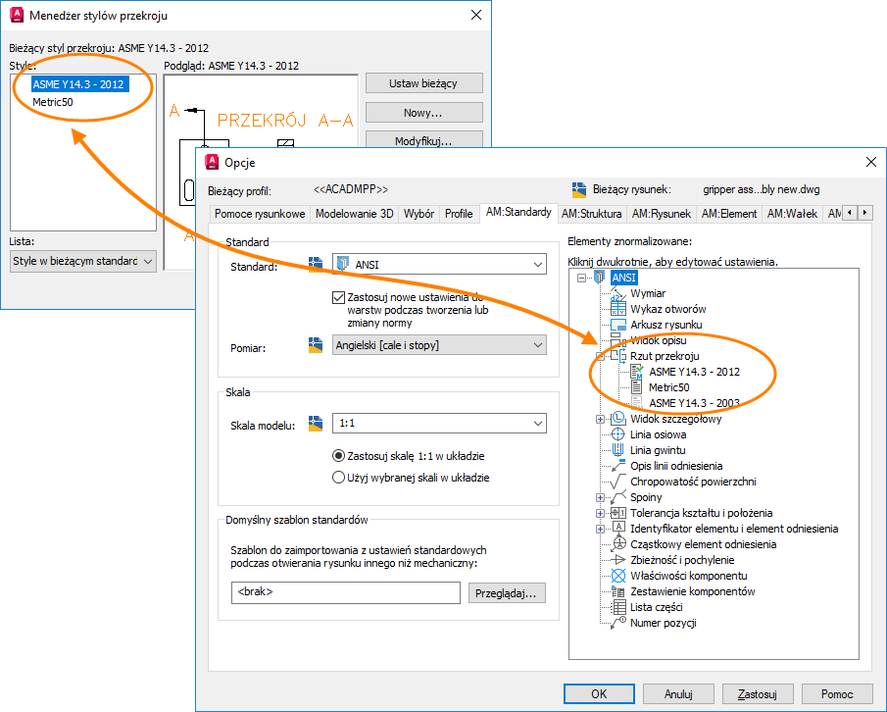Click the Cząstkowy element odniesienia icon
The image size is (887, 712).
(618, 544)
